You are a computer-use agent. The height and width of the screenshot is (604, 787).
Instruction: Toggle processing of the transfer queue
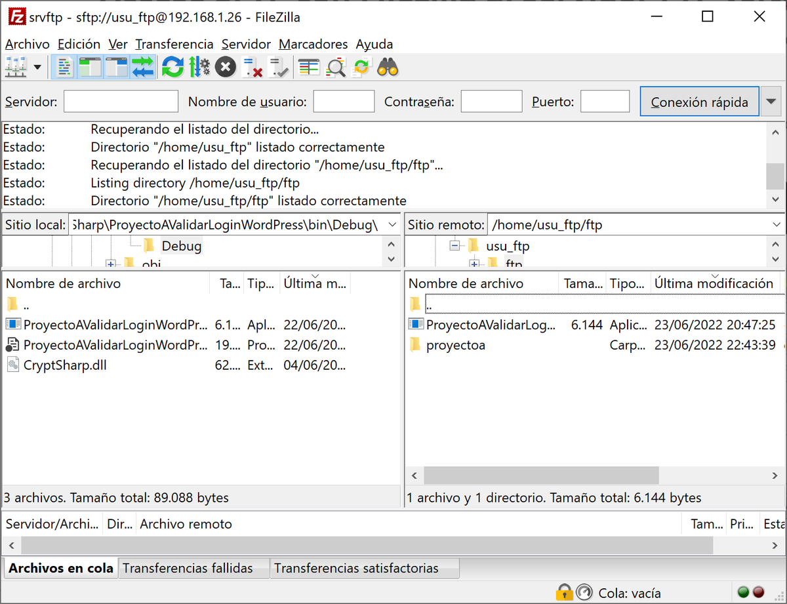199,67
